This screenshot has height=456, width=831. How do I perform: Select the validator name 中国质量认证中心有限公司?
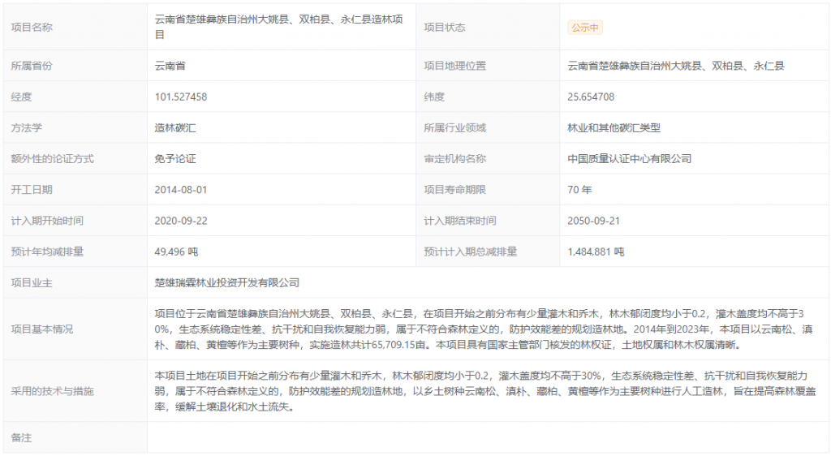[x=629, y=158]
